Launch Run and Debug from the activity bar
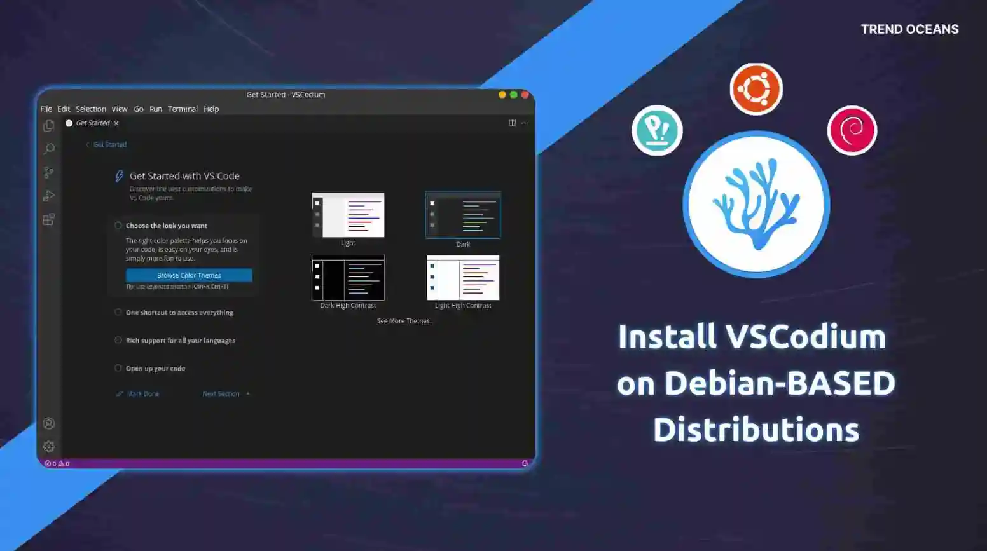The height and width of the screenshot is (551, 987). pos(48,196)
